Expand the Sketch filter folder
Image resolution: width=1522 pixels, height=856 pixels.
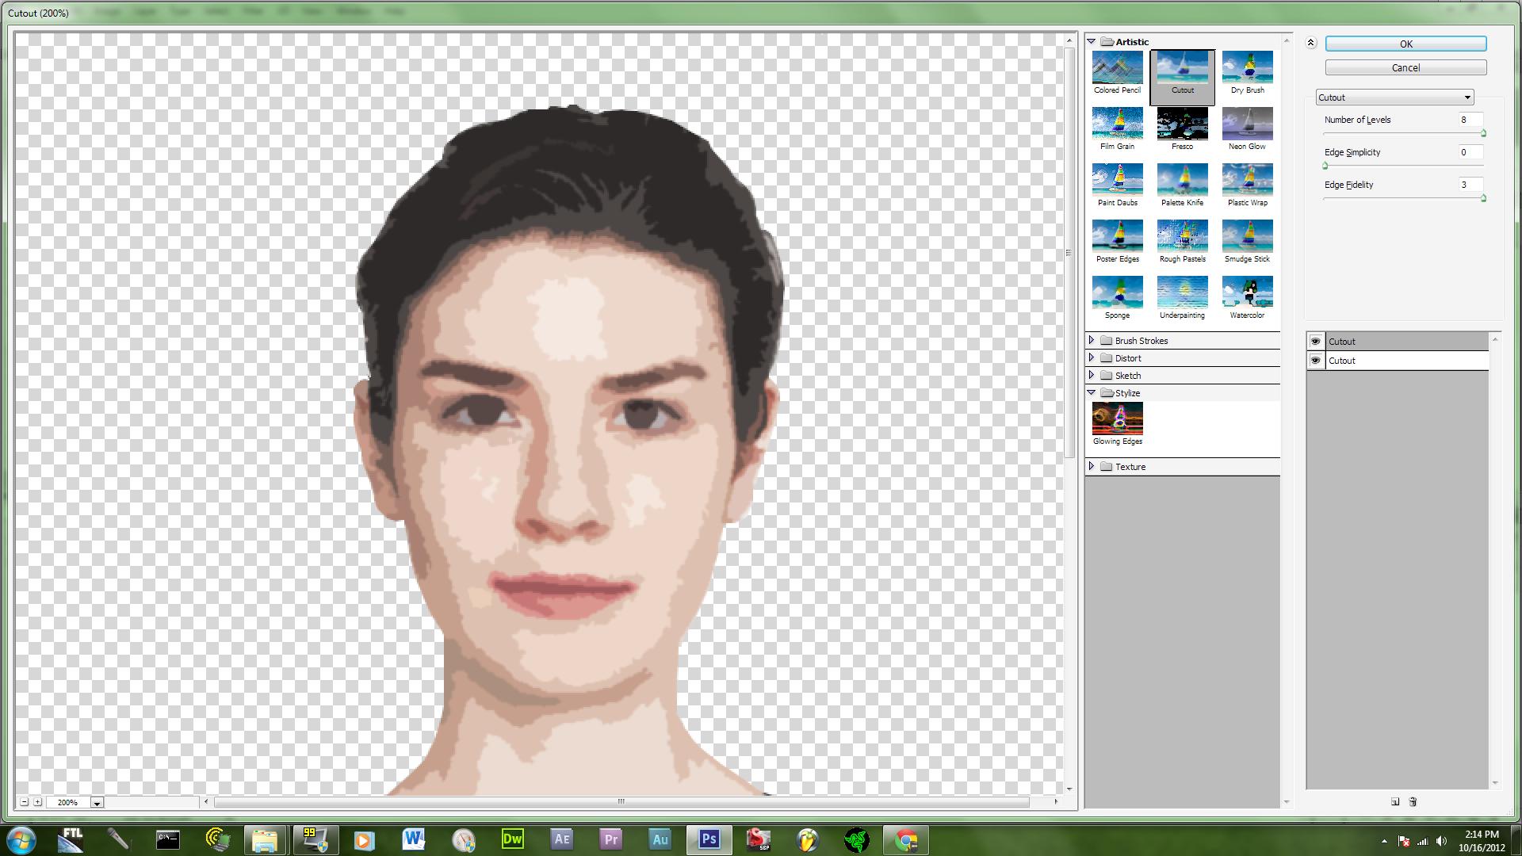pyautogui.click(x=1092, y=375)
